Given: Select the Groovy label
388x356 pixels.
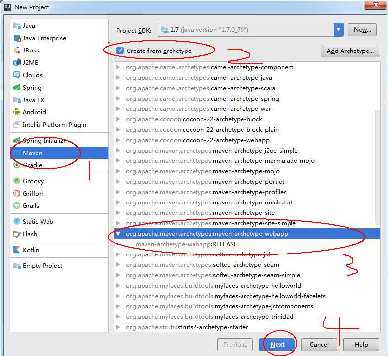Looking at the screenshot, I should coord(33,181).
